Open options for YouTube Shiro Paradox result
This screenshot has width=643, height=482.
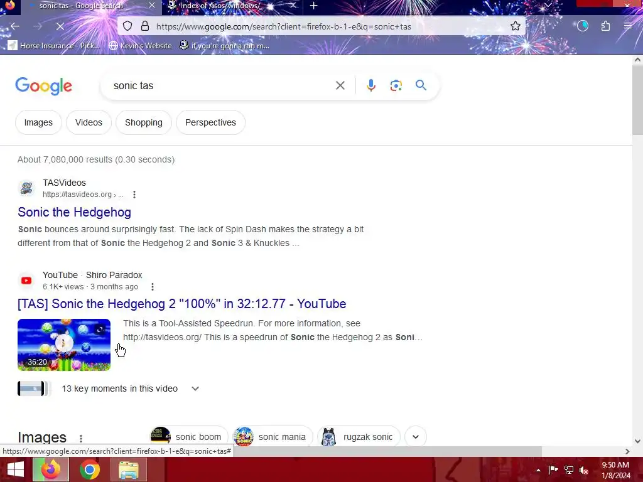[x=153, y=287]
